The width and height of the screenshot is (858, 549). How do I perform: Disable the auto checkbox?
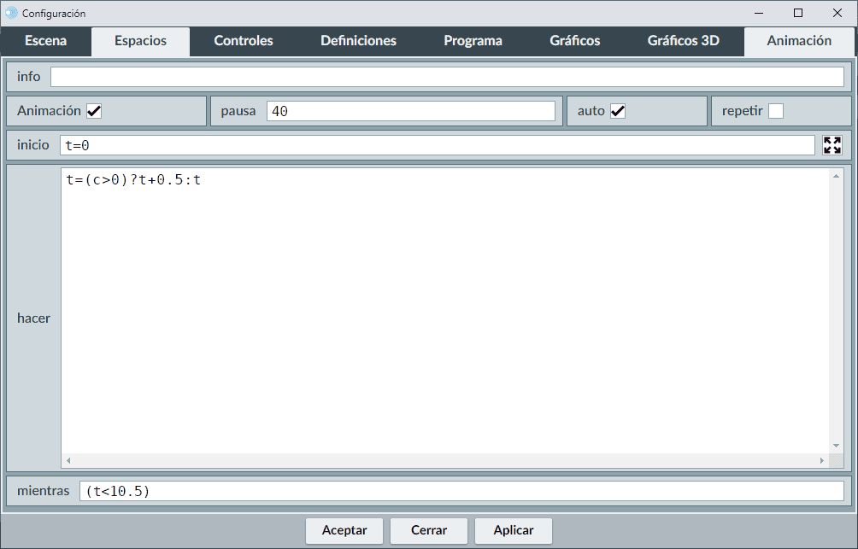pyautogui.click(x=617, y=111)
